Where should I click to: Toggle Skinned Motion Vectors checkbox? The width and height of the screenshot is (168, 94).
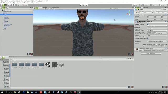[148, 38]
